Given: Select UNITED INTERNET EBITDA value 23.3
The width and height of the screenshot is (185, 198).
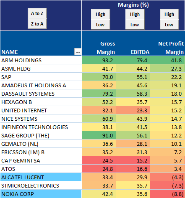Looking at the screenshot, I should point(133,110).
